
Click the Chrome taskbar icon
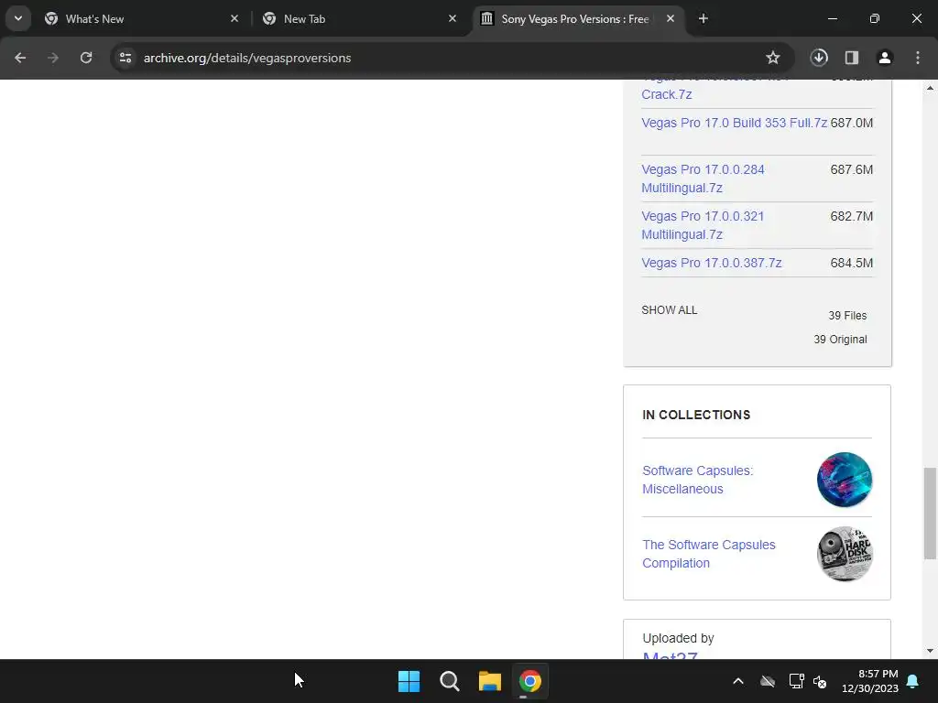(529, 681)
